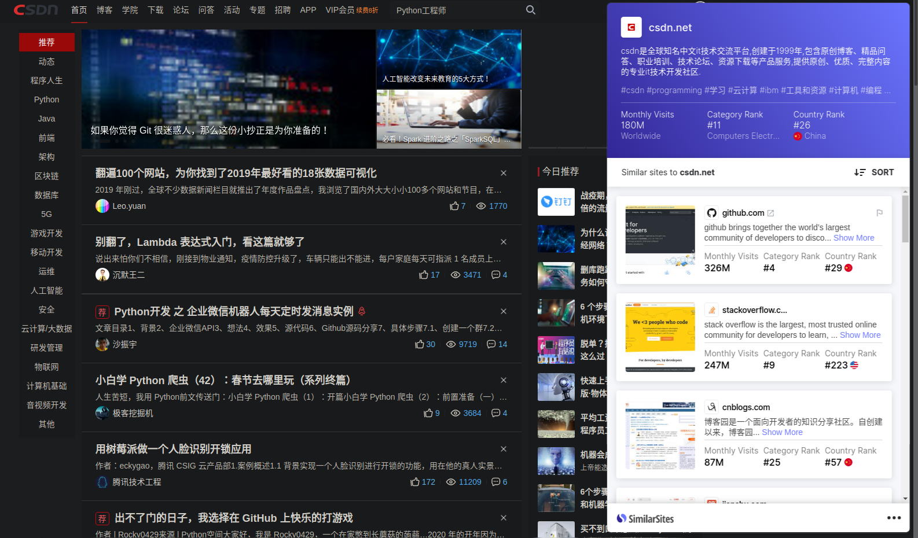This screenshot has height=538, width=918.
Task: Open stackoverflow similar site link
Action: [755, 310]
